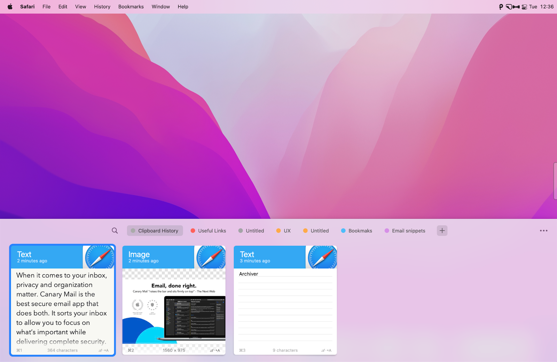
Task: Click Safari icon on the Archiver card
Action: click(x=323, y=257)
